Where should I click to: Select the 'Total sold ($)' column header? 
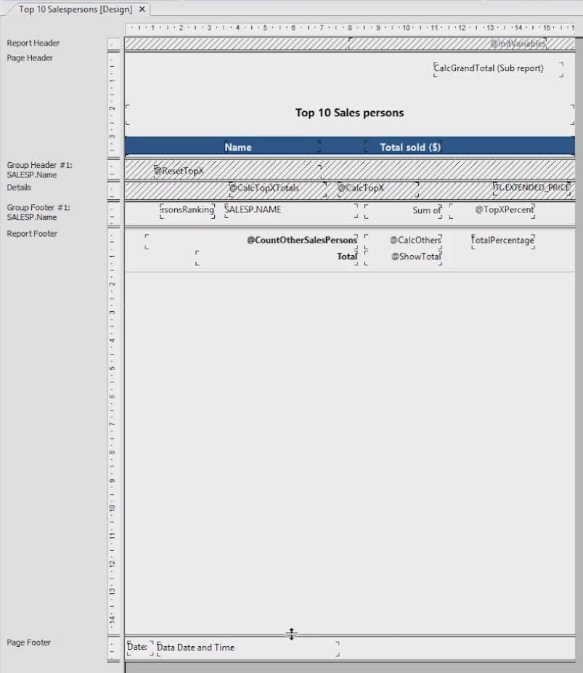tap(410, 147)
